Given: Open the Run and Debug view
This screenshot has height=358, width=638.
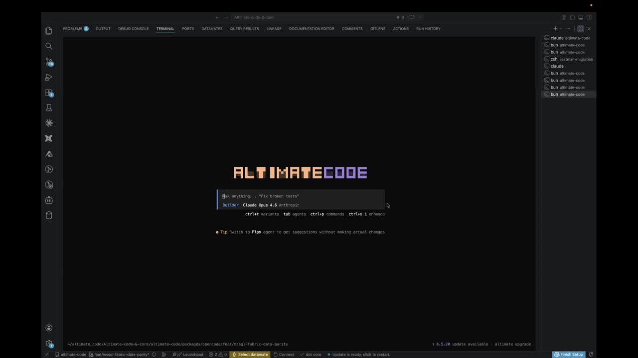Looking at the screenshot, I should (49, 77).
